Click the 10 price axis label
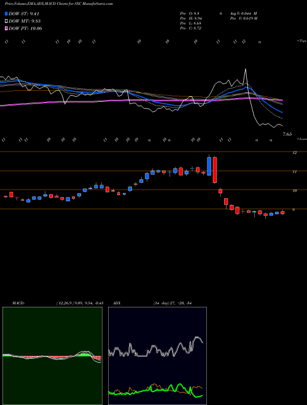The image size is (307, 405). coord(294,191)
